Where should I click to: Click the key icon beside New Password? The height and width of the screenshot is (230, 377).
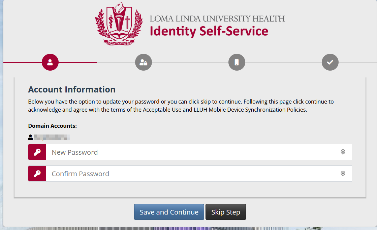point(37,152)
